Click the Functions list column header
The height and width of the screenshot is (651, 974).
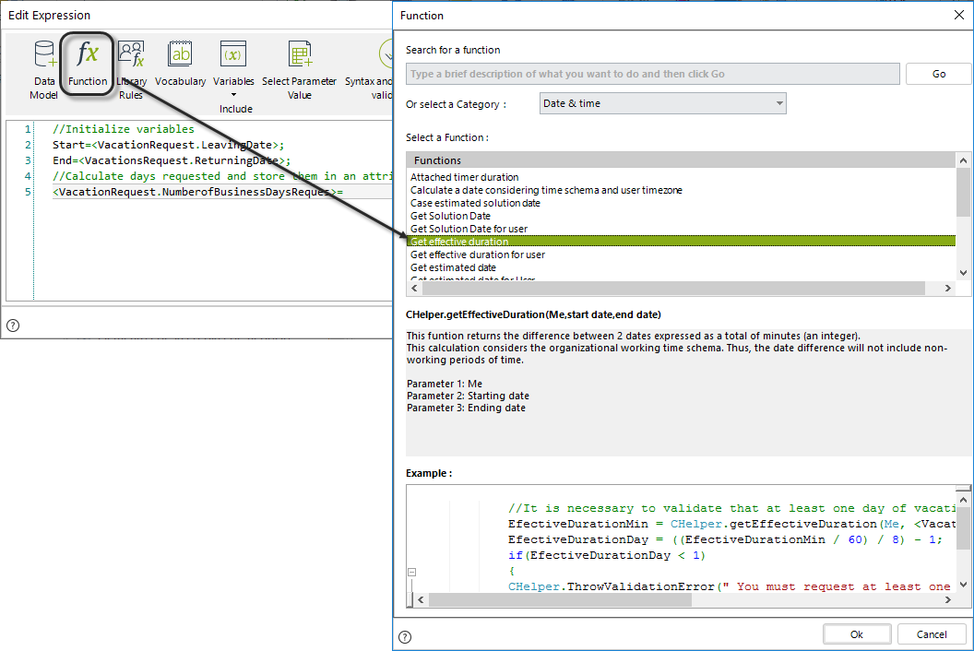coord(681,160)
